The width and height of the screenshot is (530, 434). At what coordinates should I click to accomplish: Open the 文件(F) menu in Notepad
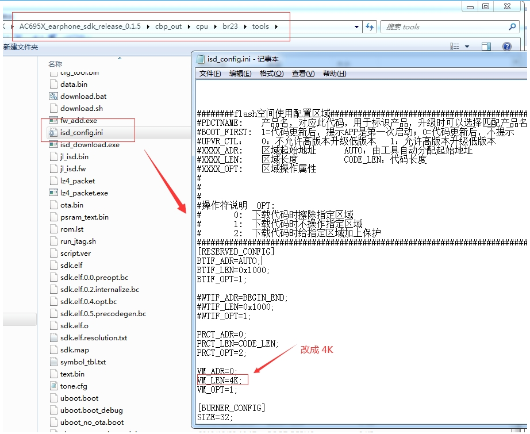(210, 74)
